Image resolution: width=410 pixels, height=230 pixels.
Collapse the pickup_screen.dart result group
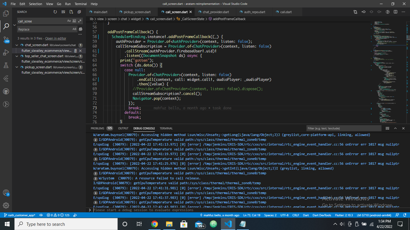click(17, 67)
